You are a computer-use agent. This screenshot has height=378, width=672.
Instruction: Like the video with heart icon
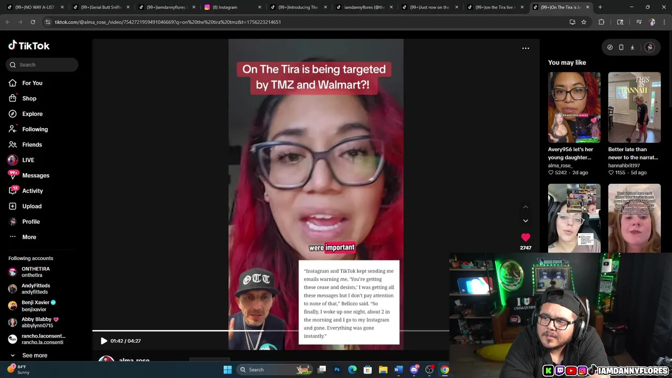click(x=526, y=238)
